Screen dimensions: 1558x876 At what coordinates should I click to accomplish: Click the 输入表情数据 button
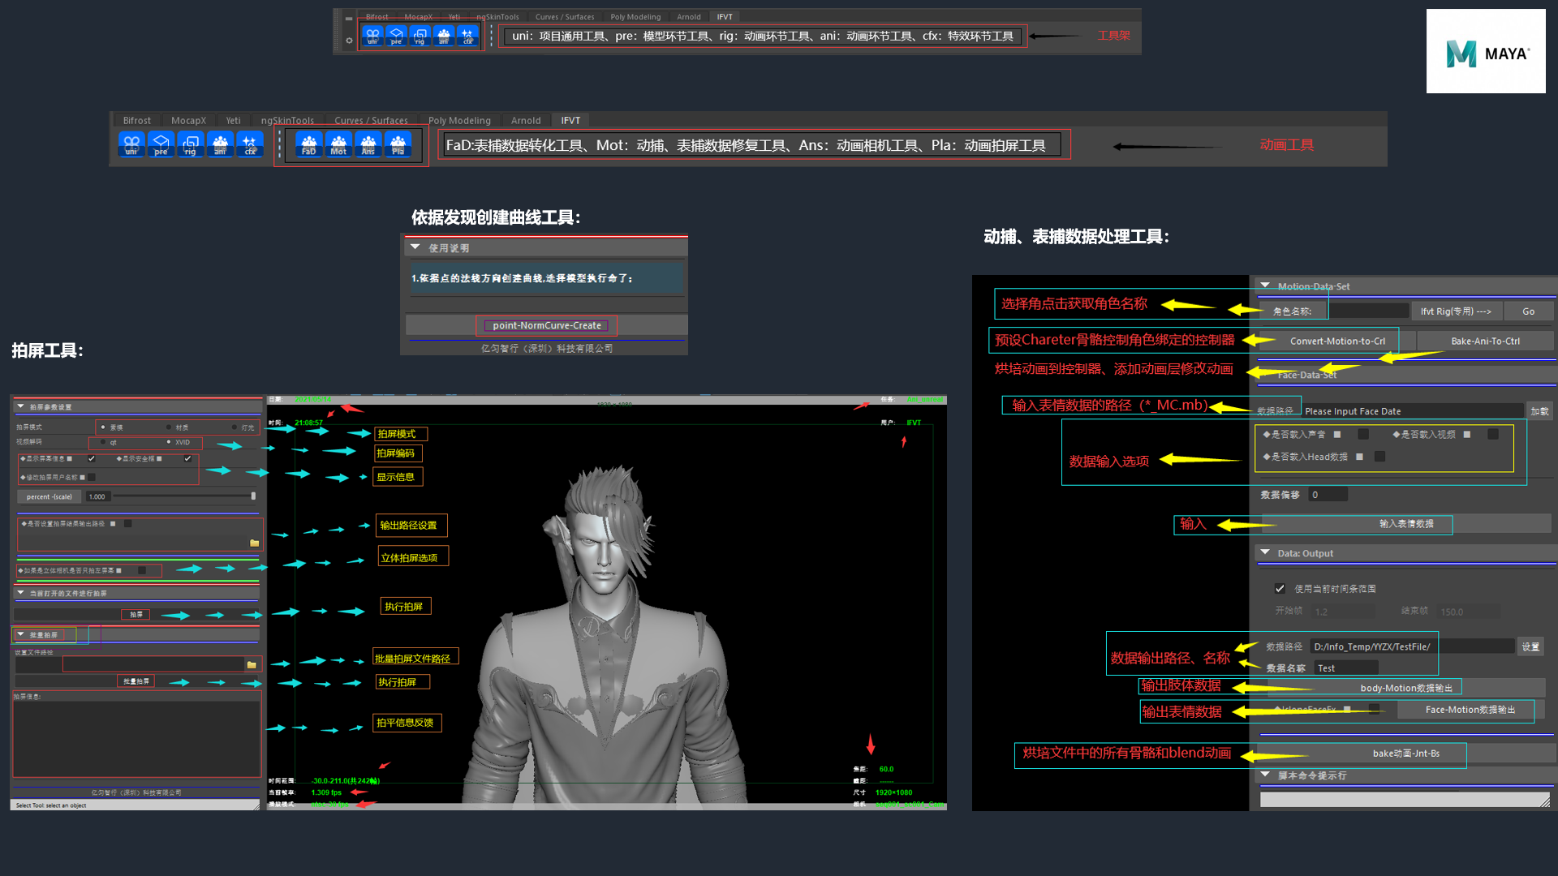click(x=1405, y=524)
